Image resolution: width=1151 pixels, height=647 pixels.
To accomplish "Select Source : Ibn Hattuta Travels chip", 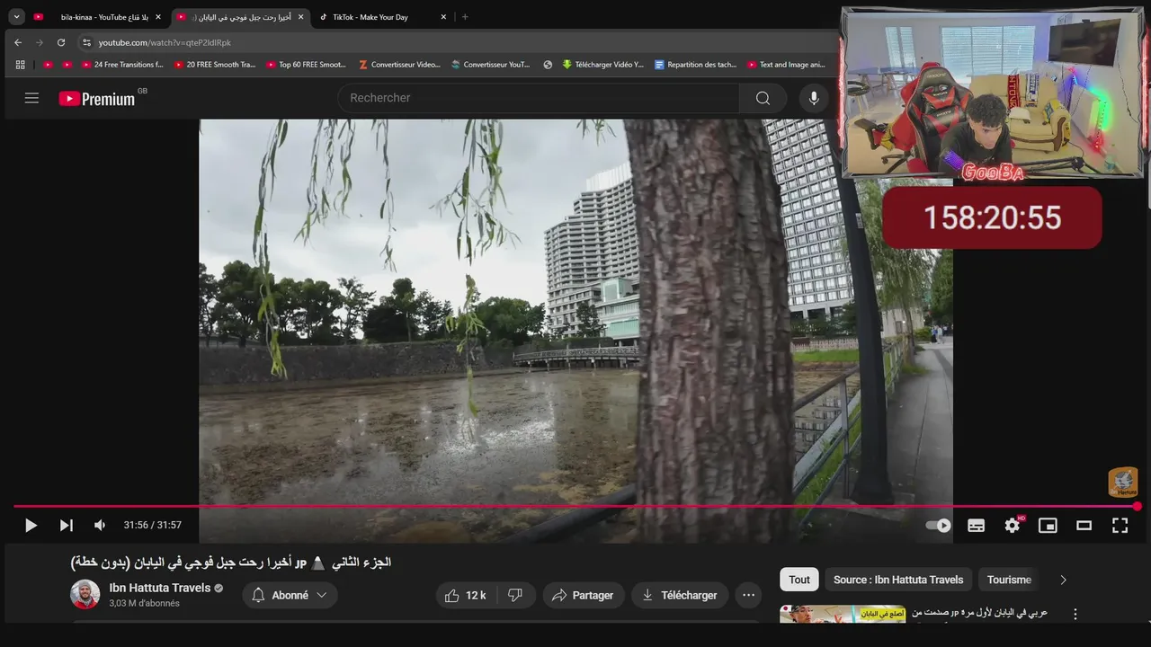I will [898, 580].
